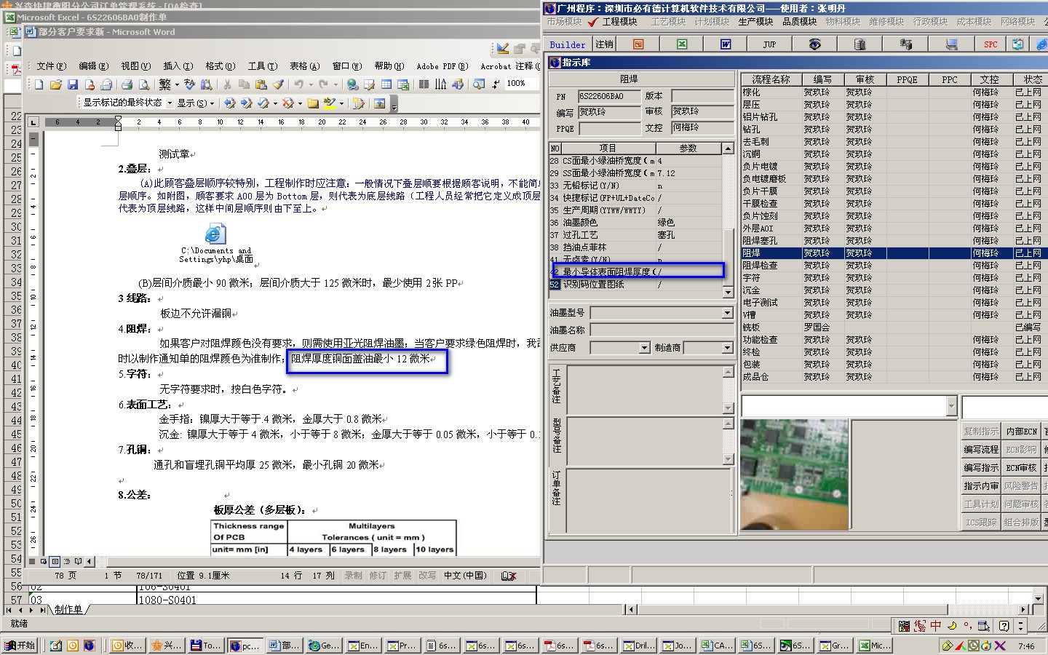
Task: Click the Undo arrow icon in Word
Action: click(x=298, y=84)
